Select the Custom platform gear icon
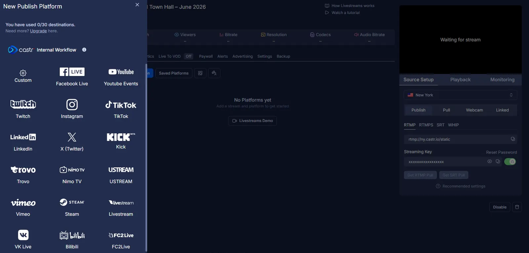The image size is (529, 253). tap(23, 73)
